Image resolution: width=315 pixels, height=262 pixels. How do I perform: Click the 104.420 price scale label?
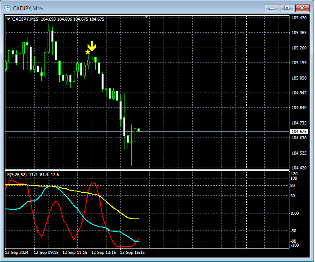(299, 168)
